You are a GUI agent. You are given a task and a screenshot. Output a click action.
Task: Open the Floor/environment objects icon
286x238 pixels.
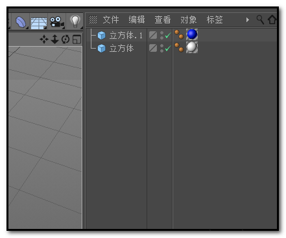(39, 23)
